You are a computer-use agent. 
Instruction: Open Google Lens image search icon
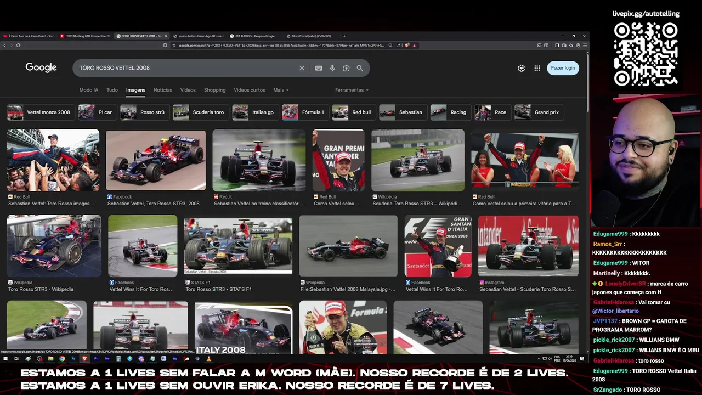(x=346, y=68)
